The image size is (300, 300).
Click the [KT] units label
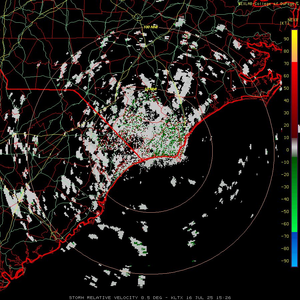pyautogui.click(x=285, y=23)
